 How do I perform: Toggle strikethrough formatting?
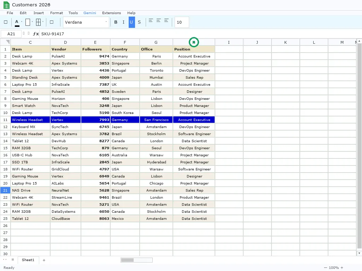point(139,22)
